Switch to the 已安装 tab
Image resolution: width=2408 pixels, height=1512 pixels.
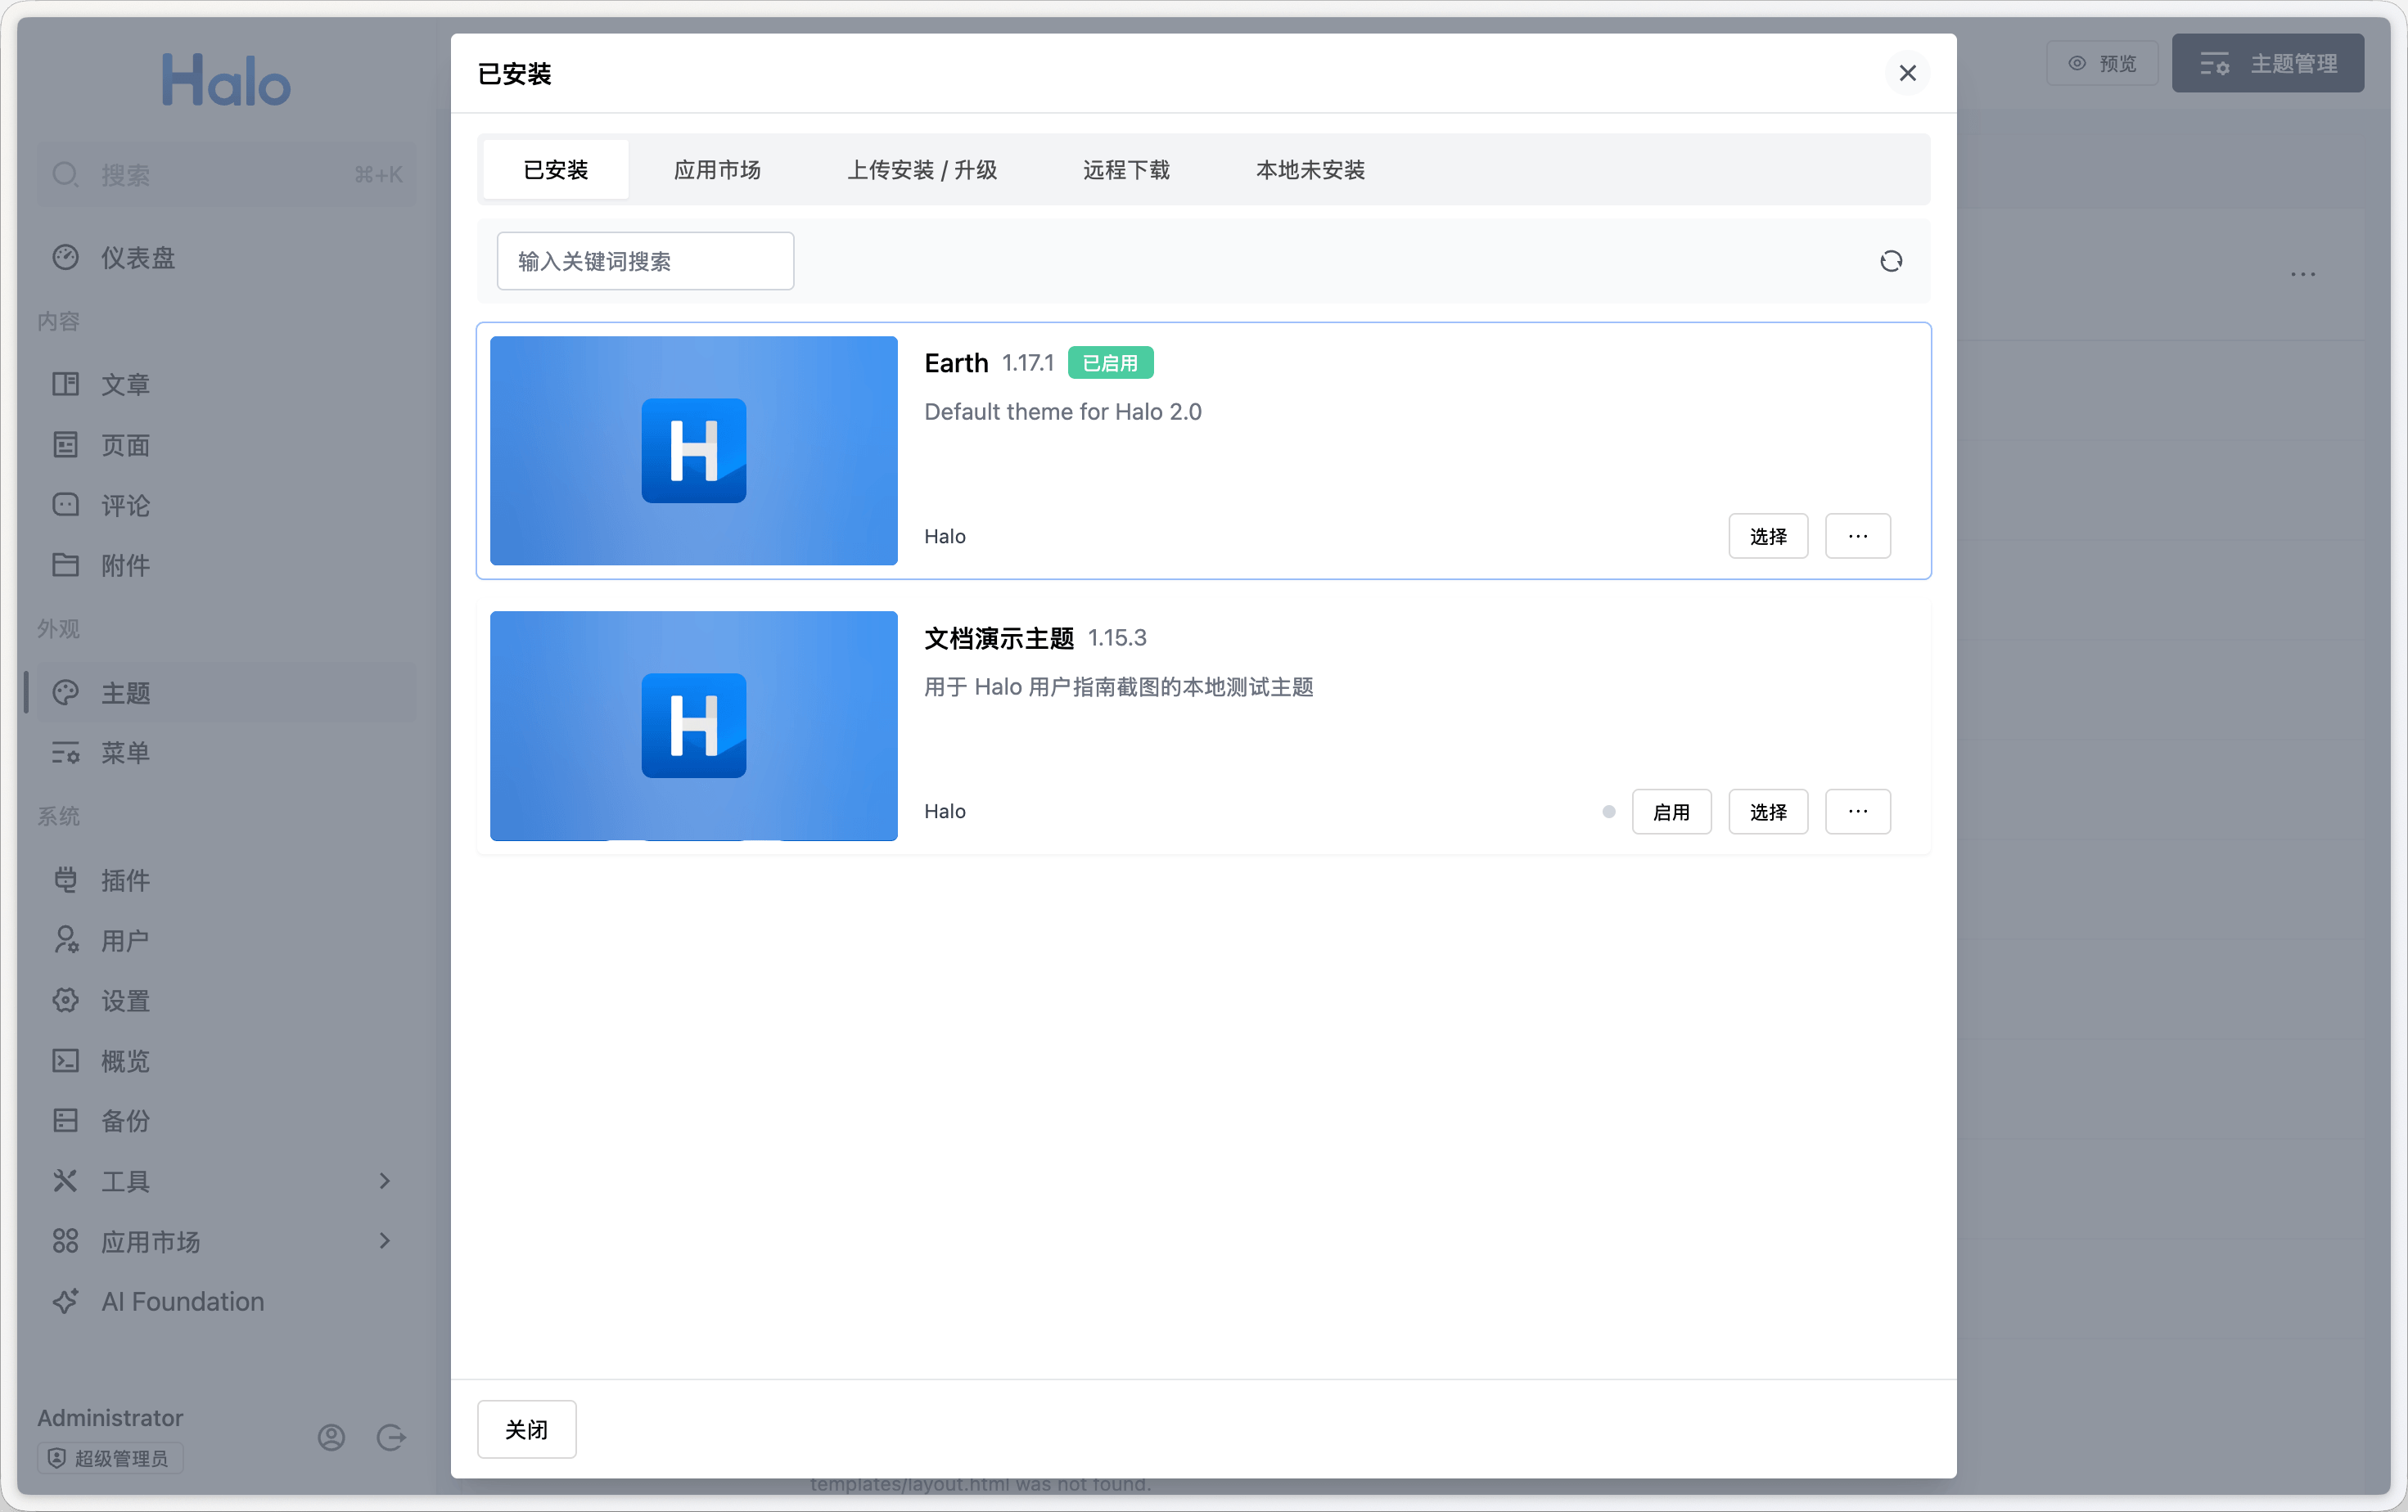point(556,169)
